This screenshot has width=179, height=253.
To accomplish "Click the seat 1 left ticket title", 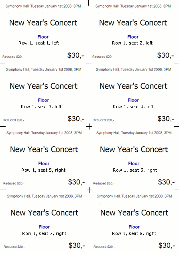I will [43, 22].
